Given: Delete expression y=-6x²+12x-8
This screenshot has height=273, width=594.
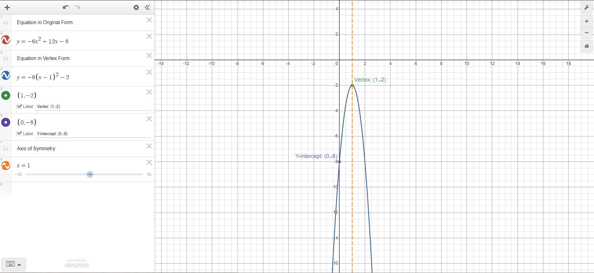Looking at the screenshot, I should pyautogui.click(x=149, y=36).
